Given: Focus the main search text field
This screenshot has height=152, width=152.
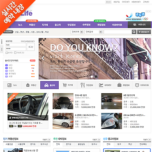Looking at the screenshot, I should coord(118,32).
